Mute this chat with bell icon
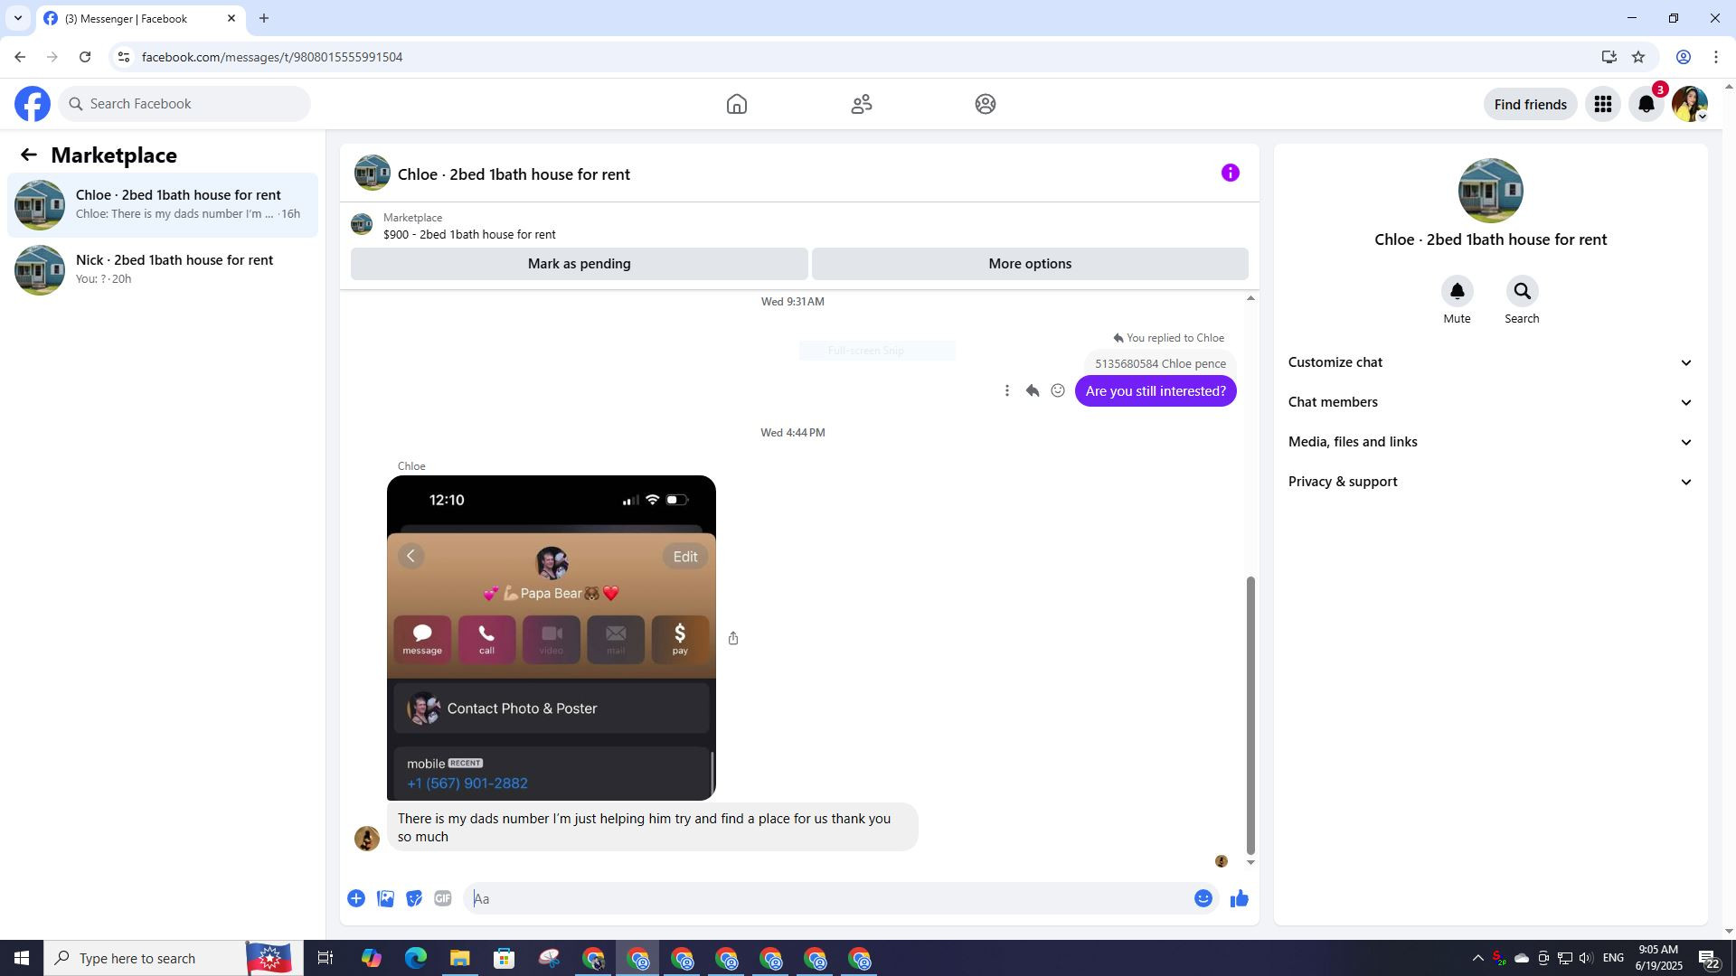1736x976 pixels. tap(1457, 292)
